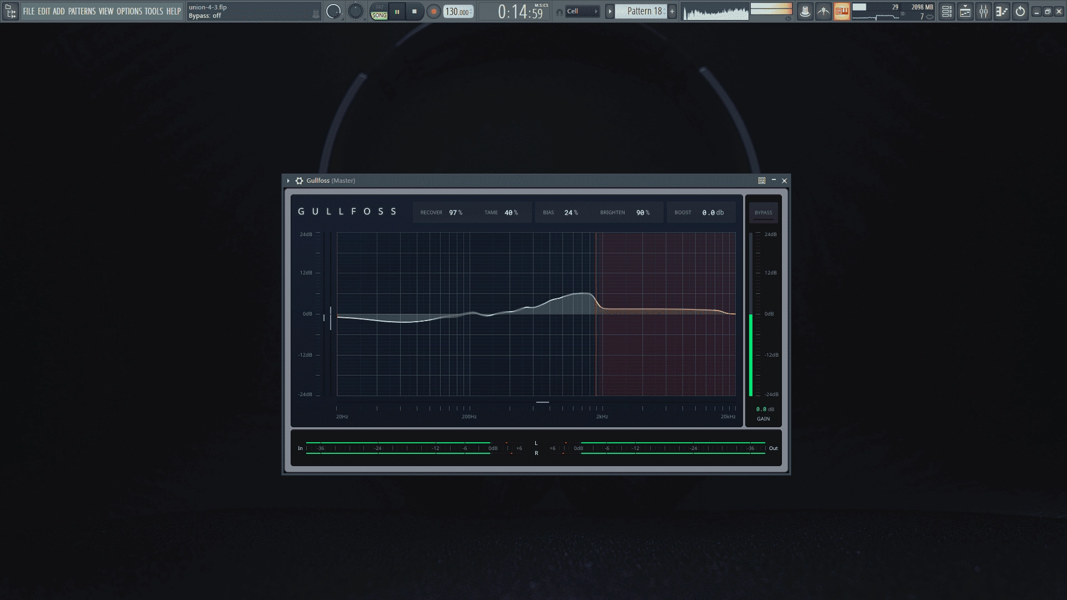Viewport: 1067px width, 600px height.
Task: Click the TAME 40% value
Action: (511, 213)
